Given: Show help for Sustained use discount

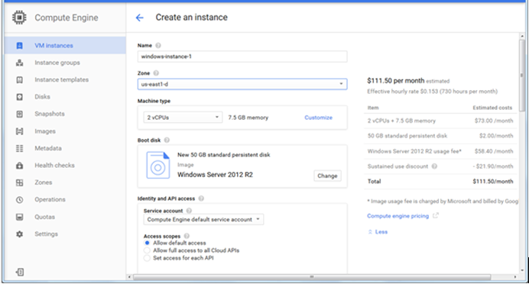Looking at the screenshot, I should click(434, 166).
